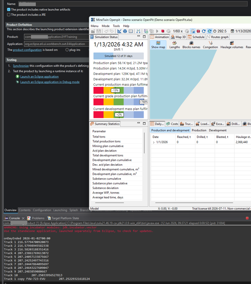Open the Tools menu
Viewport: 251px width, 284px height.
tap(116, 26)
